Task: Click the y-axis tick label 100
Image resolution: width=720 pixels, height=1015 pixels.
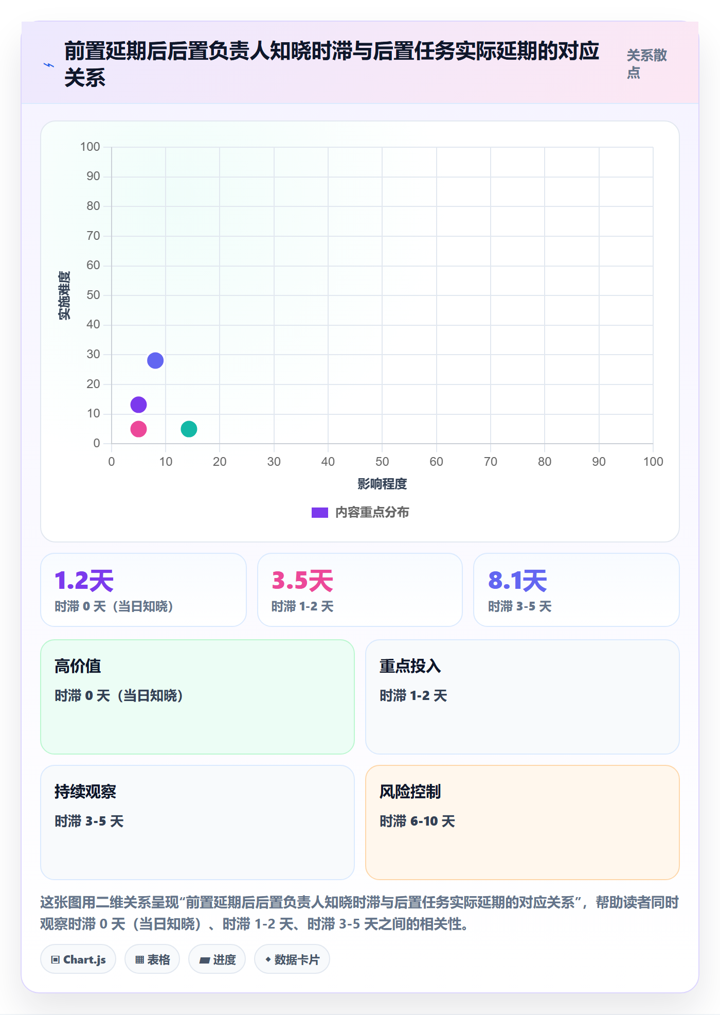Action: [90, 147]
